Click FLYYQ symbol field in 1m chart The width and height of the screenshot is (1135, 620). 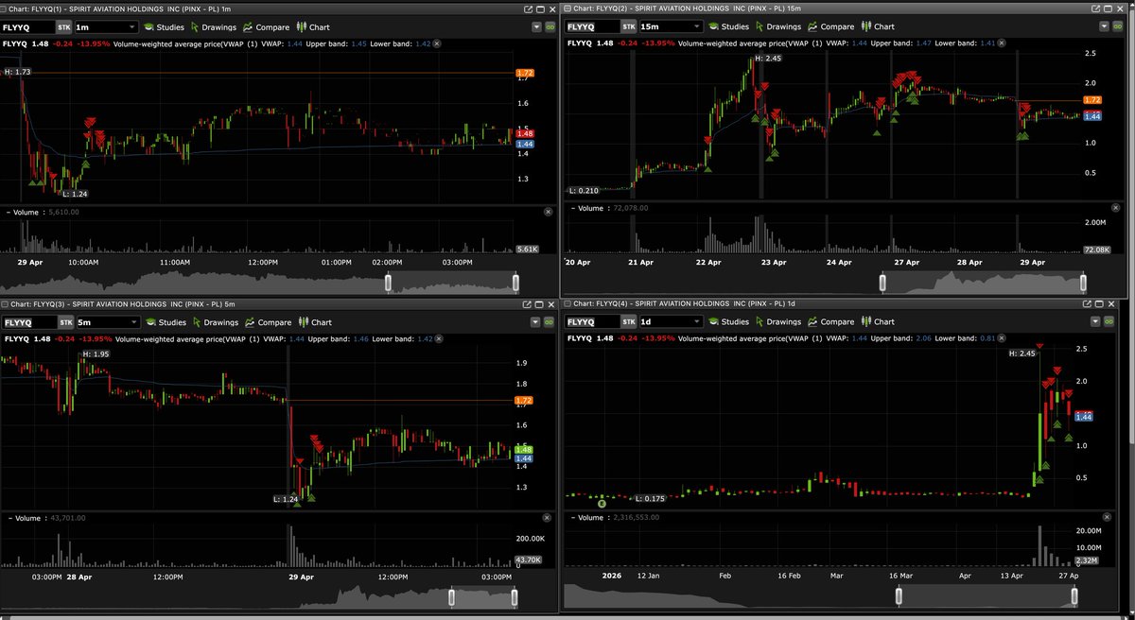pyautogui.click(x=27, y=27)
